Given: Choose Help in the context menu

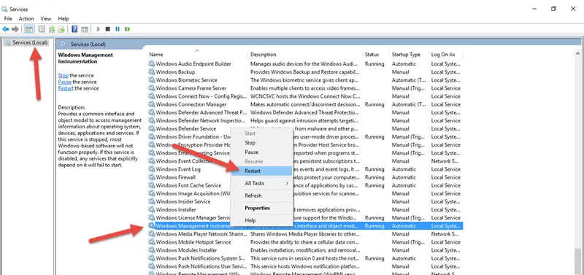Looking at the screenshot, I should coord(261,220).
